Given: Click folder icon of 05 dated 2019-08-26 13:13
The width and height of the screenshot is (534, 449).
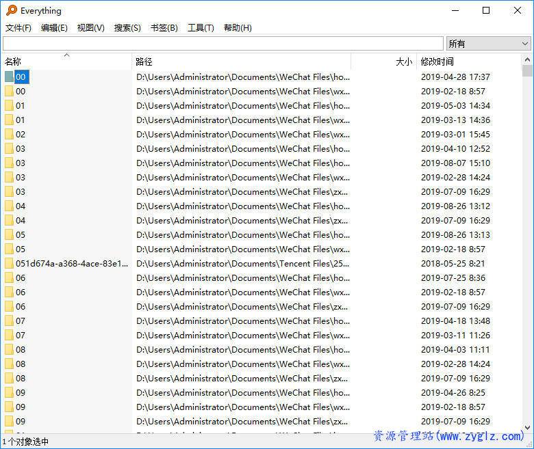Looking at the screenshot, I should click(x=9, y=235).
